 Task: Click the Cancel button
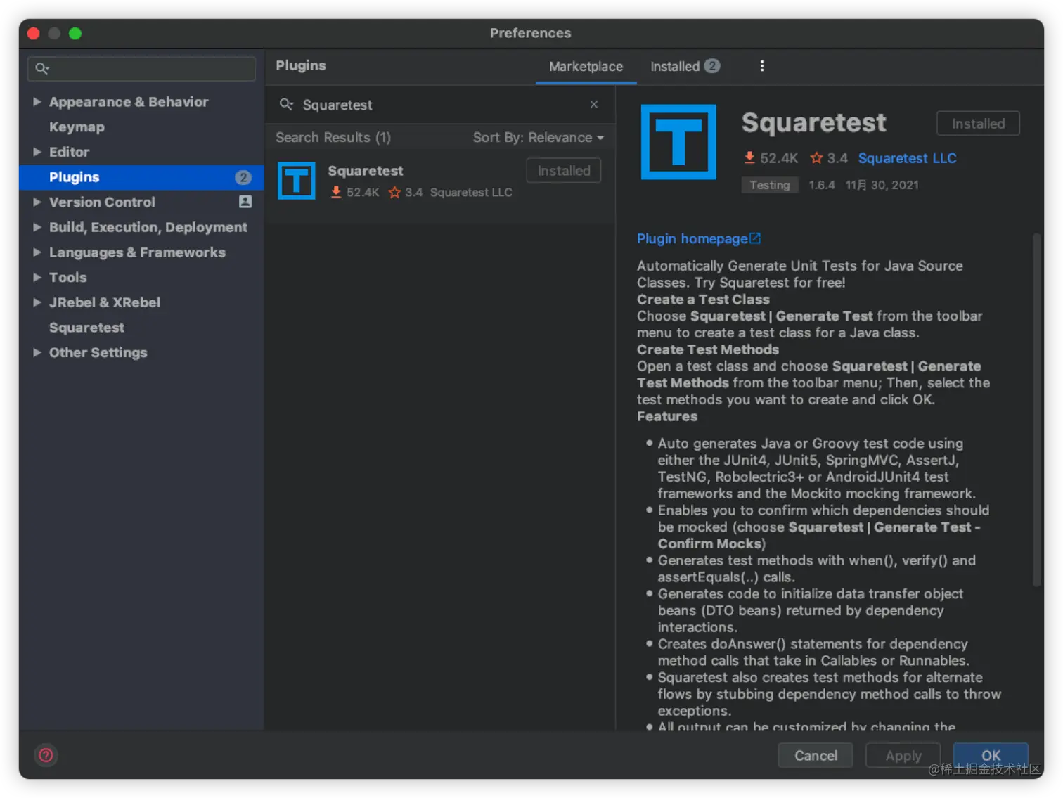pos(816,755)
